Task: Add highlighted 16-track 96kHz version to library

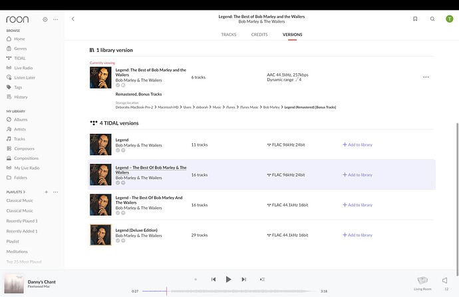Action: (357, 175)
